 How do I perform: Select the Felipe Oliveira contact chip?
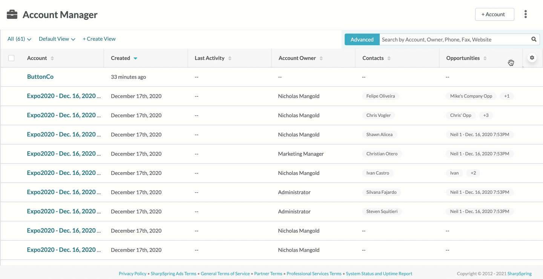(x=380, y=96)
